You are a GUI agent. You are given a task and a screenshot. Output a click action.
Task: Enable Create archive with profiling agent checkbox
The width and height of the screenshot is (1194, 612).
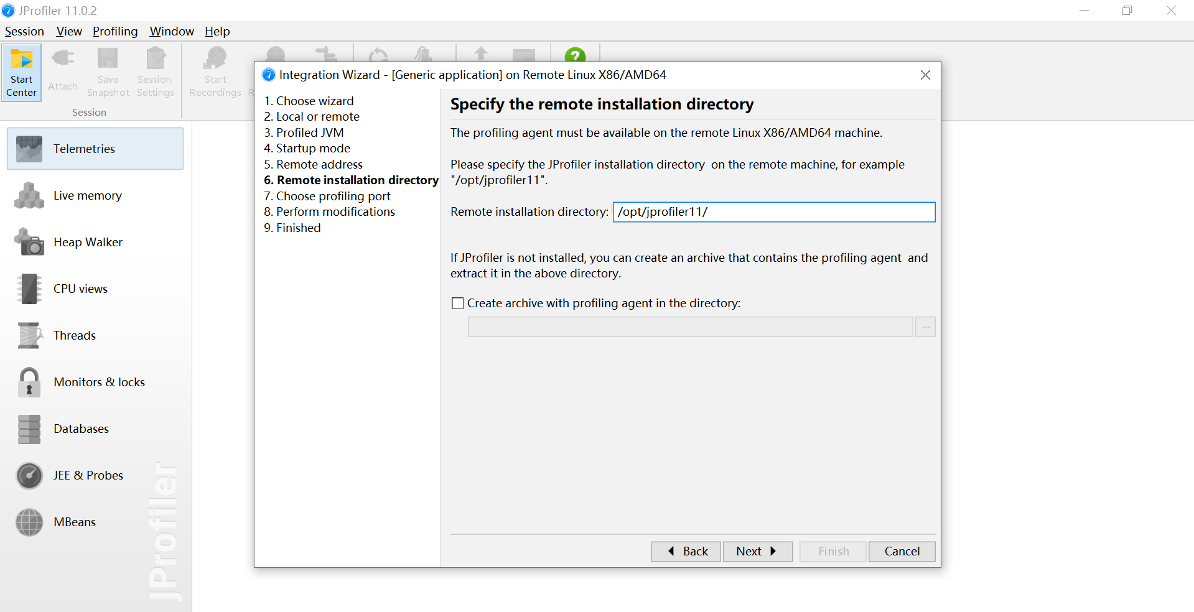(x=457, y=303)
